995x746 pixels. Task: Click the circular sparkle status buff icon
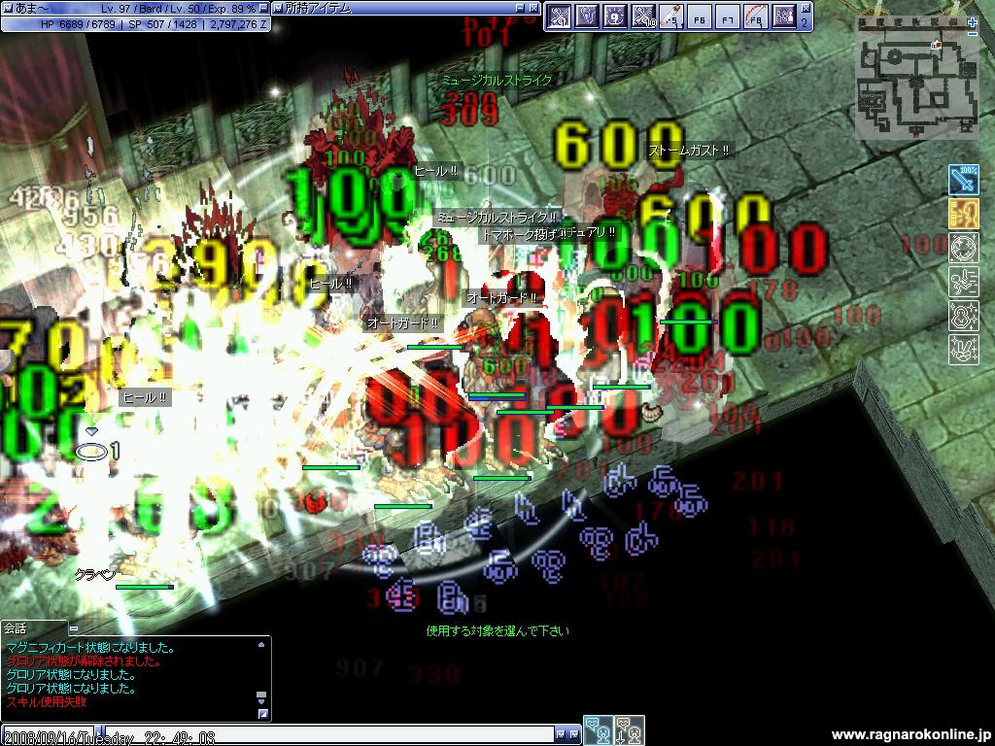(963, 248)
